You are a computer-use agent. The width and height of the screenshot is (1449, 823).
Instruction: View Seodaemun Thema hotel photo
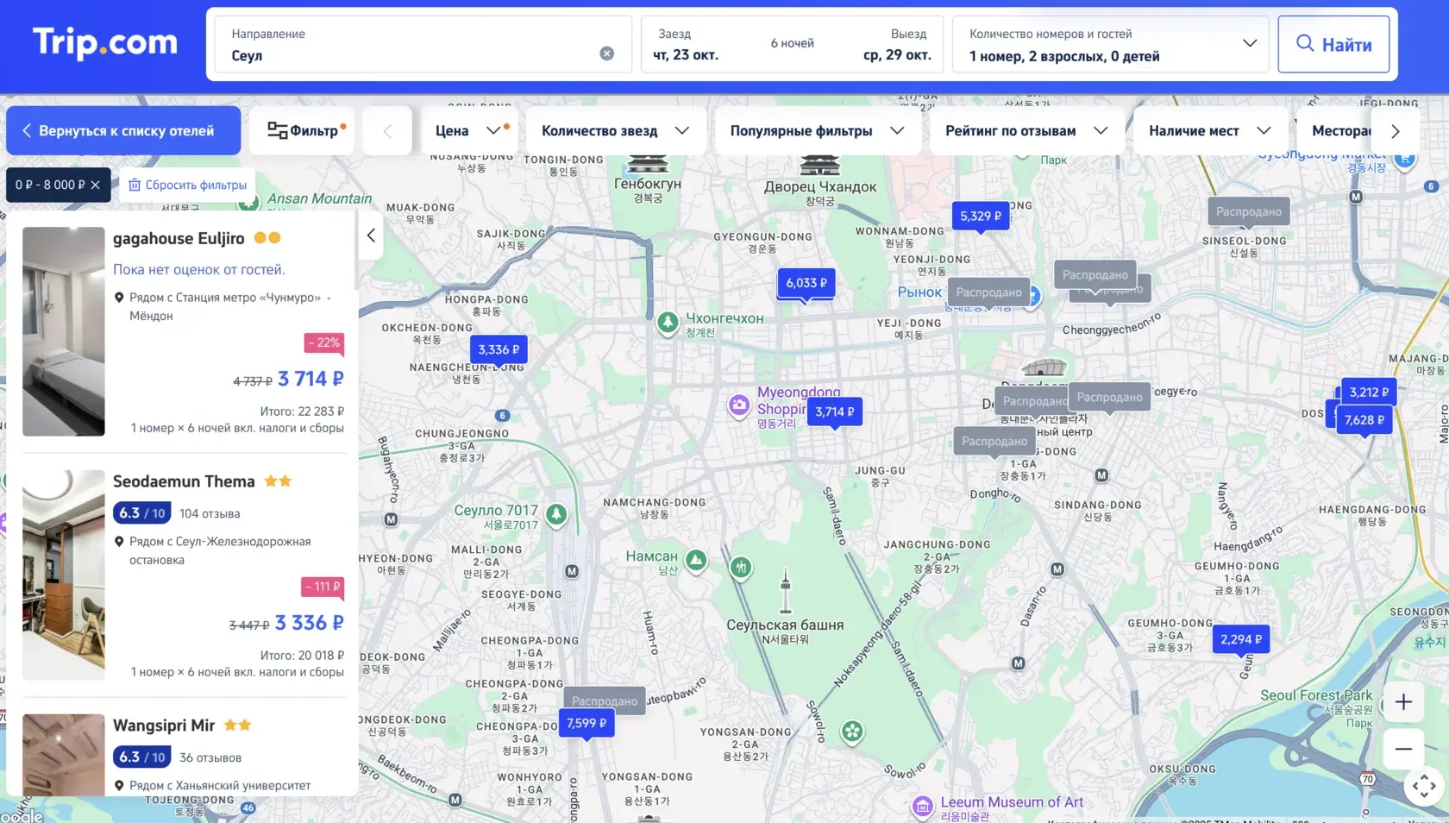click(64, 575)
